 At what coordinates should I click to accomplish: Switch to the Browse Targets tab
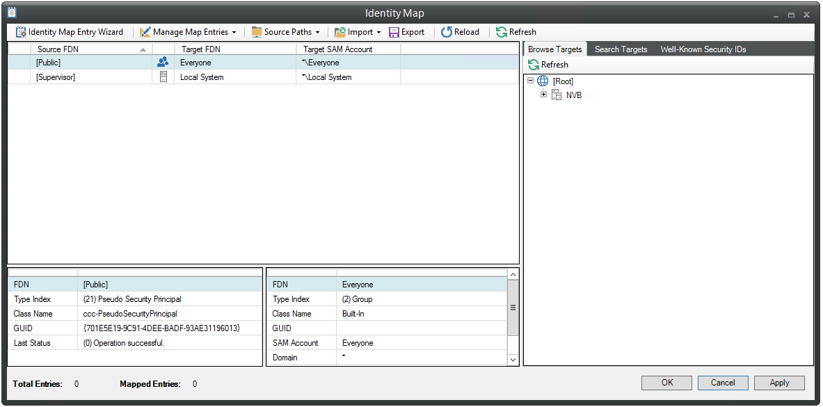pos(554,49)
